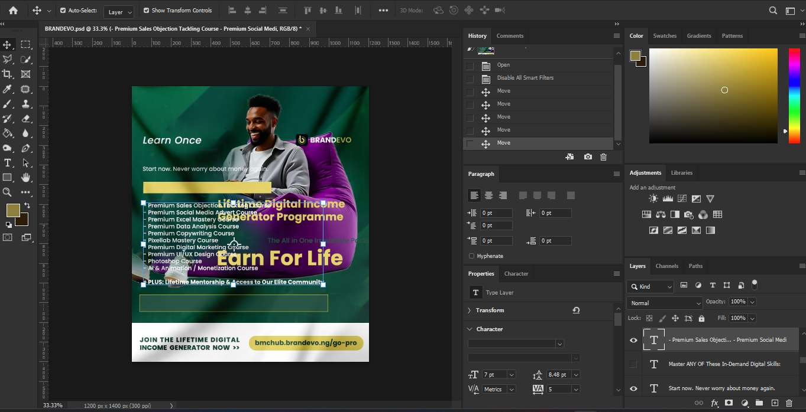Delete current state trash icon in History
This screenshot has height=412, width=806.
pyautogui.click(x=603, y=157)
